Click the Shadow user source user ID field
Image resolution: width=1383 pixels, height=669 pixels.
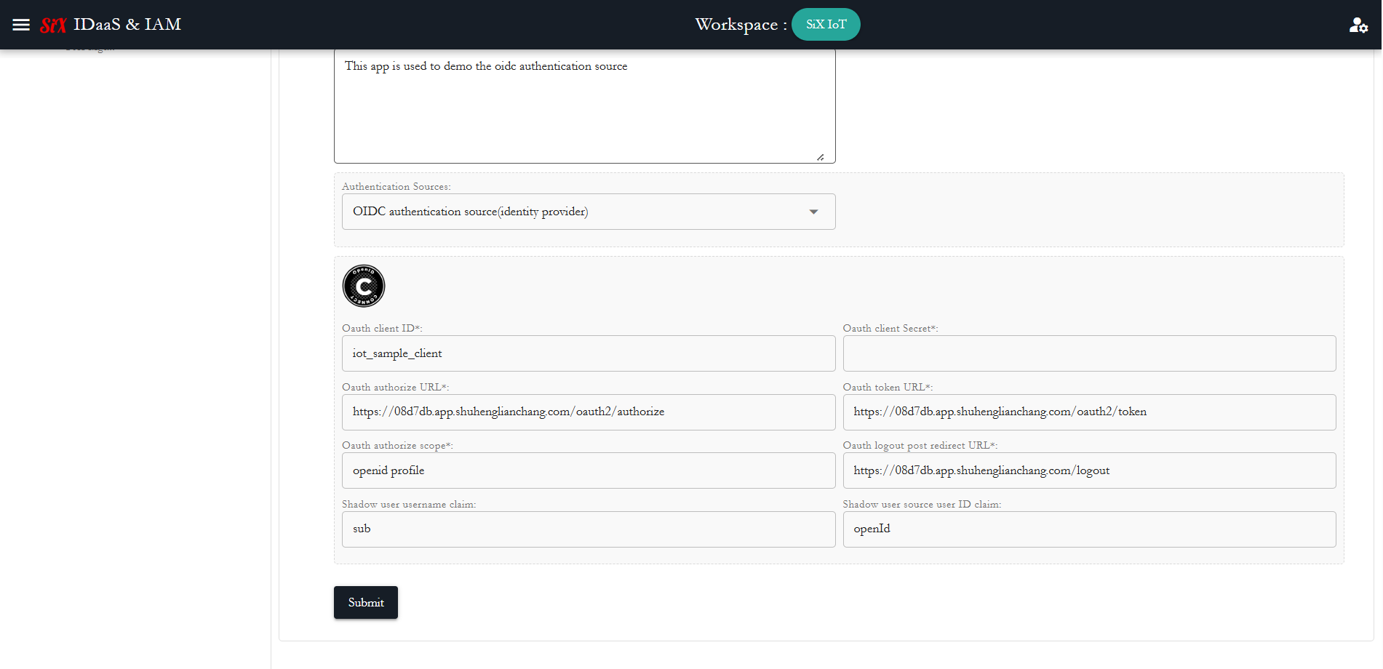click(1089, 529)
